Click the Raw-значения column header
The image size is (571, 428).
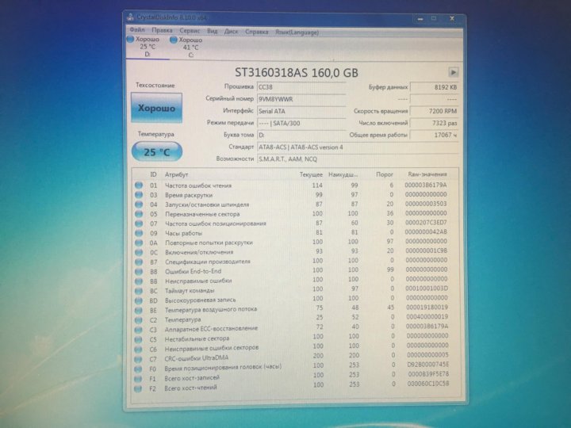point(427,174)
